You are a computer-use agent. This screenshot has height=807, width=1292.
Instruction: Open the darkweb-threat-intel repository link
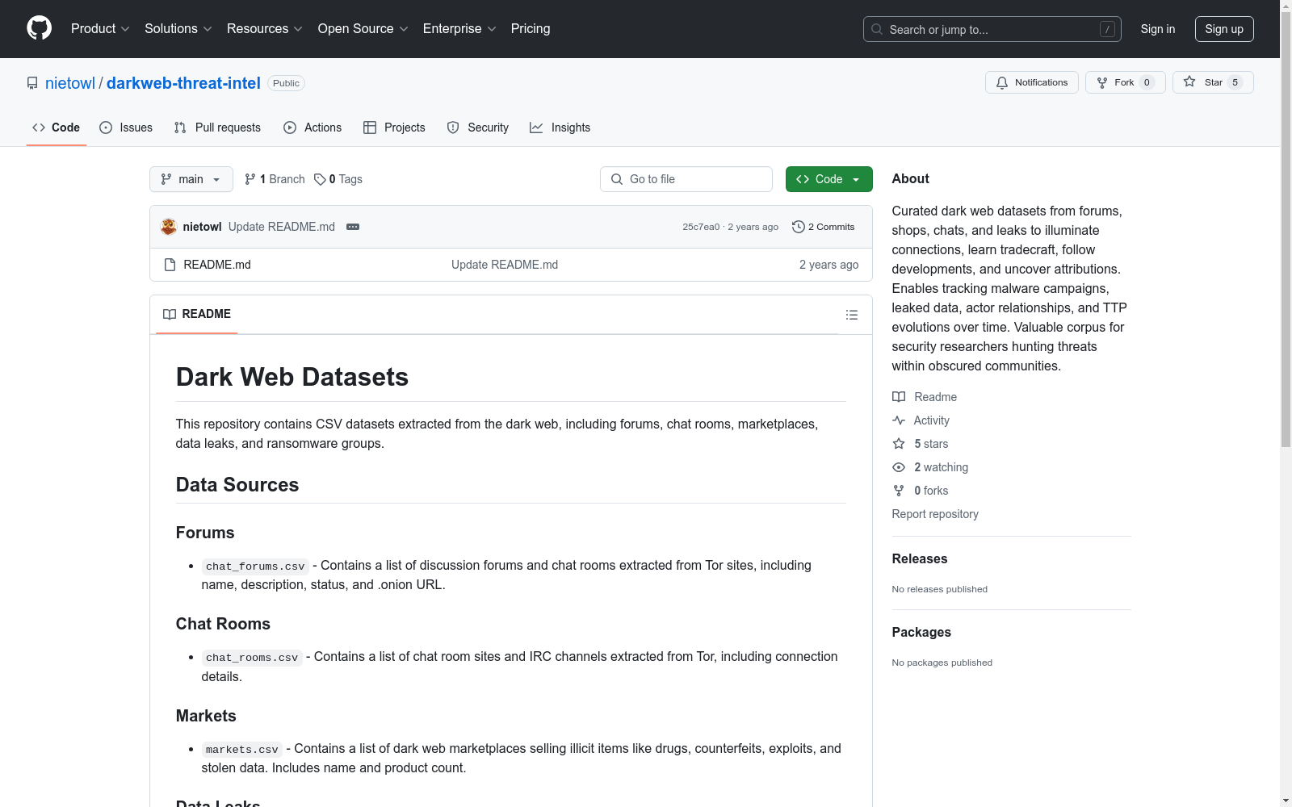pyautogui.click(x=183, y=83)
